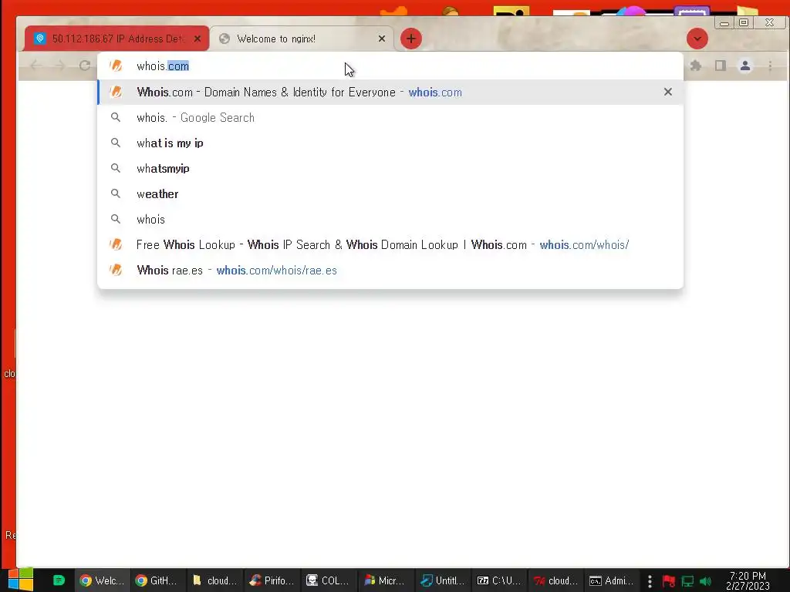Open the 'Pirifo...' taskbar item
Viewport: 790px width, 592px height.
coord(272,580)
